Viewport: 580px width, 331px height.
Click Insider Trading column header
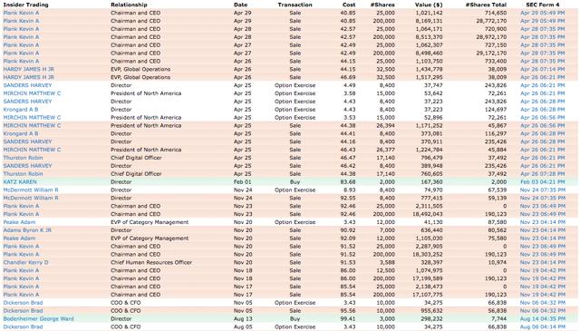click(26, 5)
